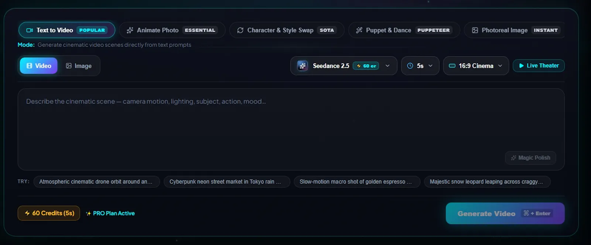This screenshot has width=591, height=245.
Task: Click the 60 Credits (5s) badge
Action: (x=49, y=213)
